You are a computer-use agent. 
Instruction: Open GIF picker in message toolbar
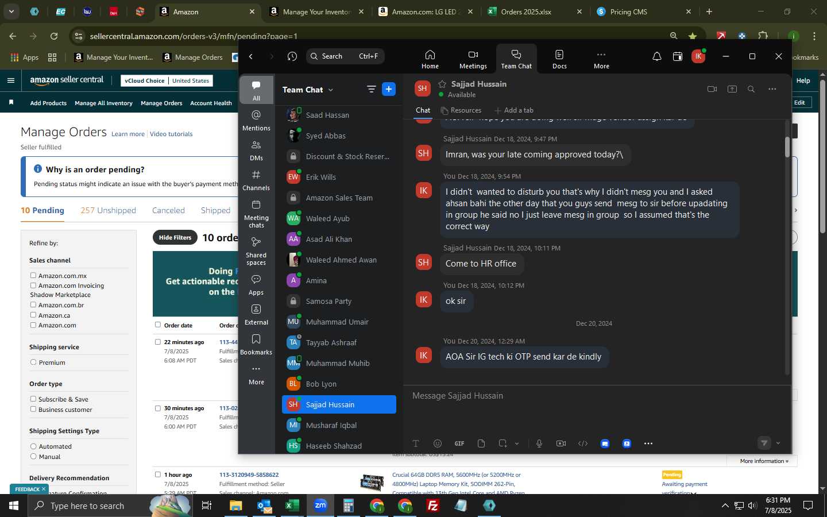coord(459,443)
